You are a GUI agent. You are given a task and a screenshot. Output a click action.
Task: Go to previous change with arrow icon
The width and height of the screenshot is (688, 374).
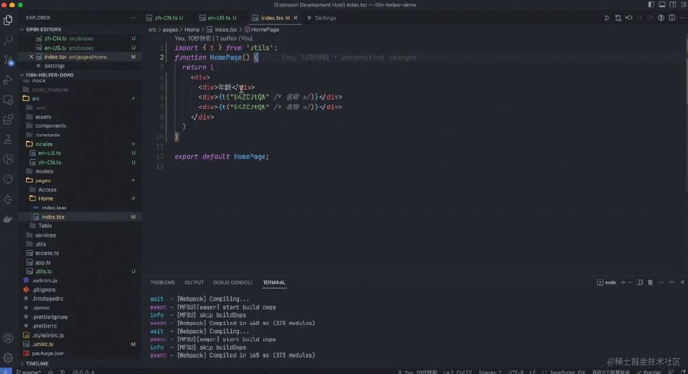(629, 18)
